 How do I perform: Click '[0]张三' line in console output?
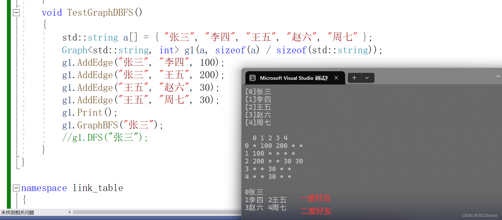258,92
